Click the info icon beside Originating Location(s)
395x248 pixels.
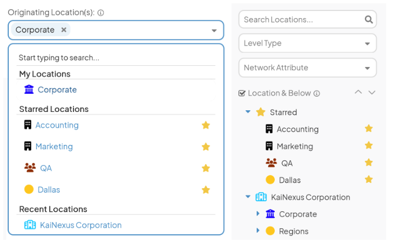click(x=101, y=13)
